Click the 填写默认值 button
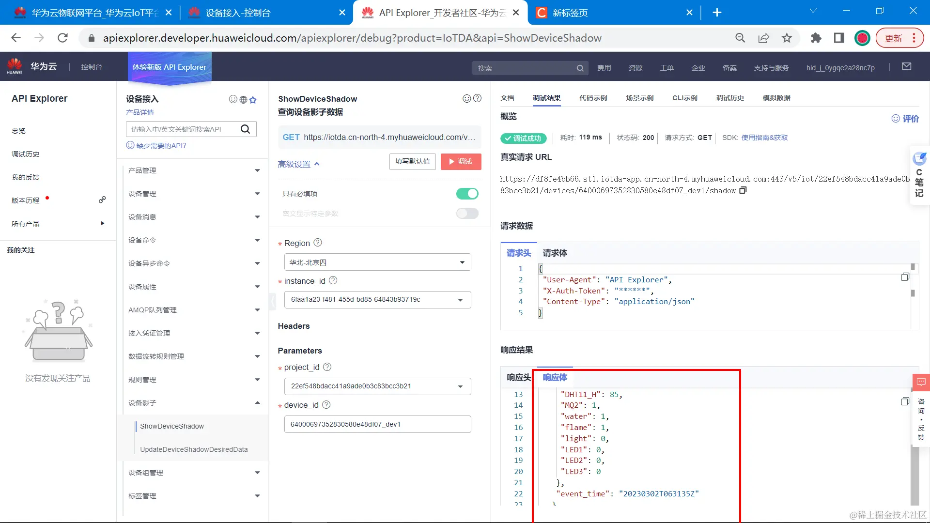This screenshot has height=523, width=930. point(412,161)
